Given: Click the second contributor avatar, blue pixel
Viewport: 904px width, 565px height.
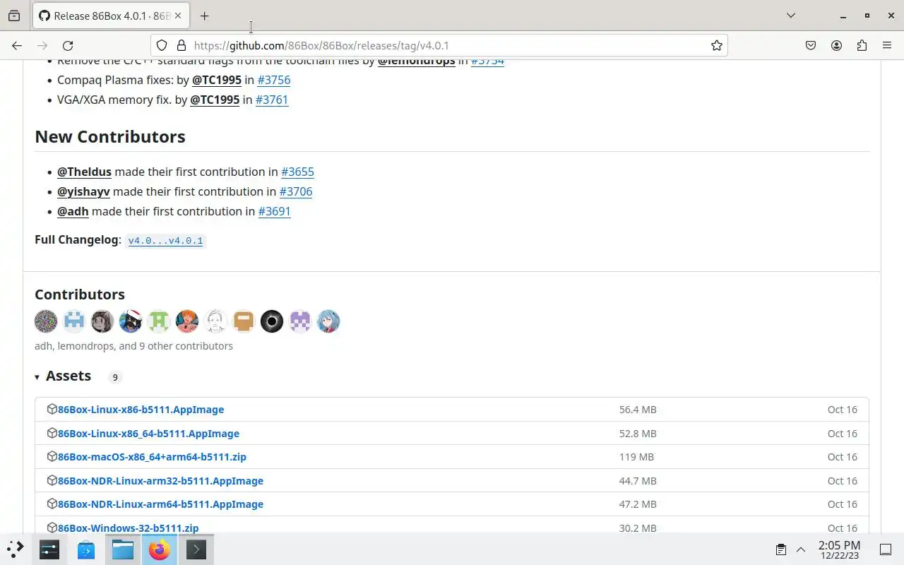Looking at the screenshot, I should (x=74, y=321).
